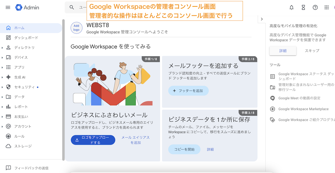Open Google Workspace Marketplace link
Viewport: 335px width, 173px height.
(303, 109)
